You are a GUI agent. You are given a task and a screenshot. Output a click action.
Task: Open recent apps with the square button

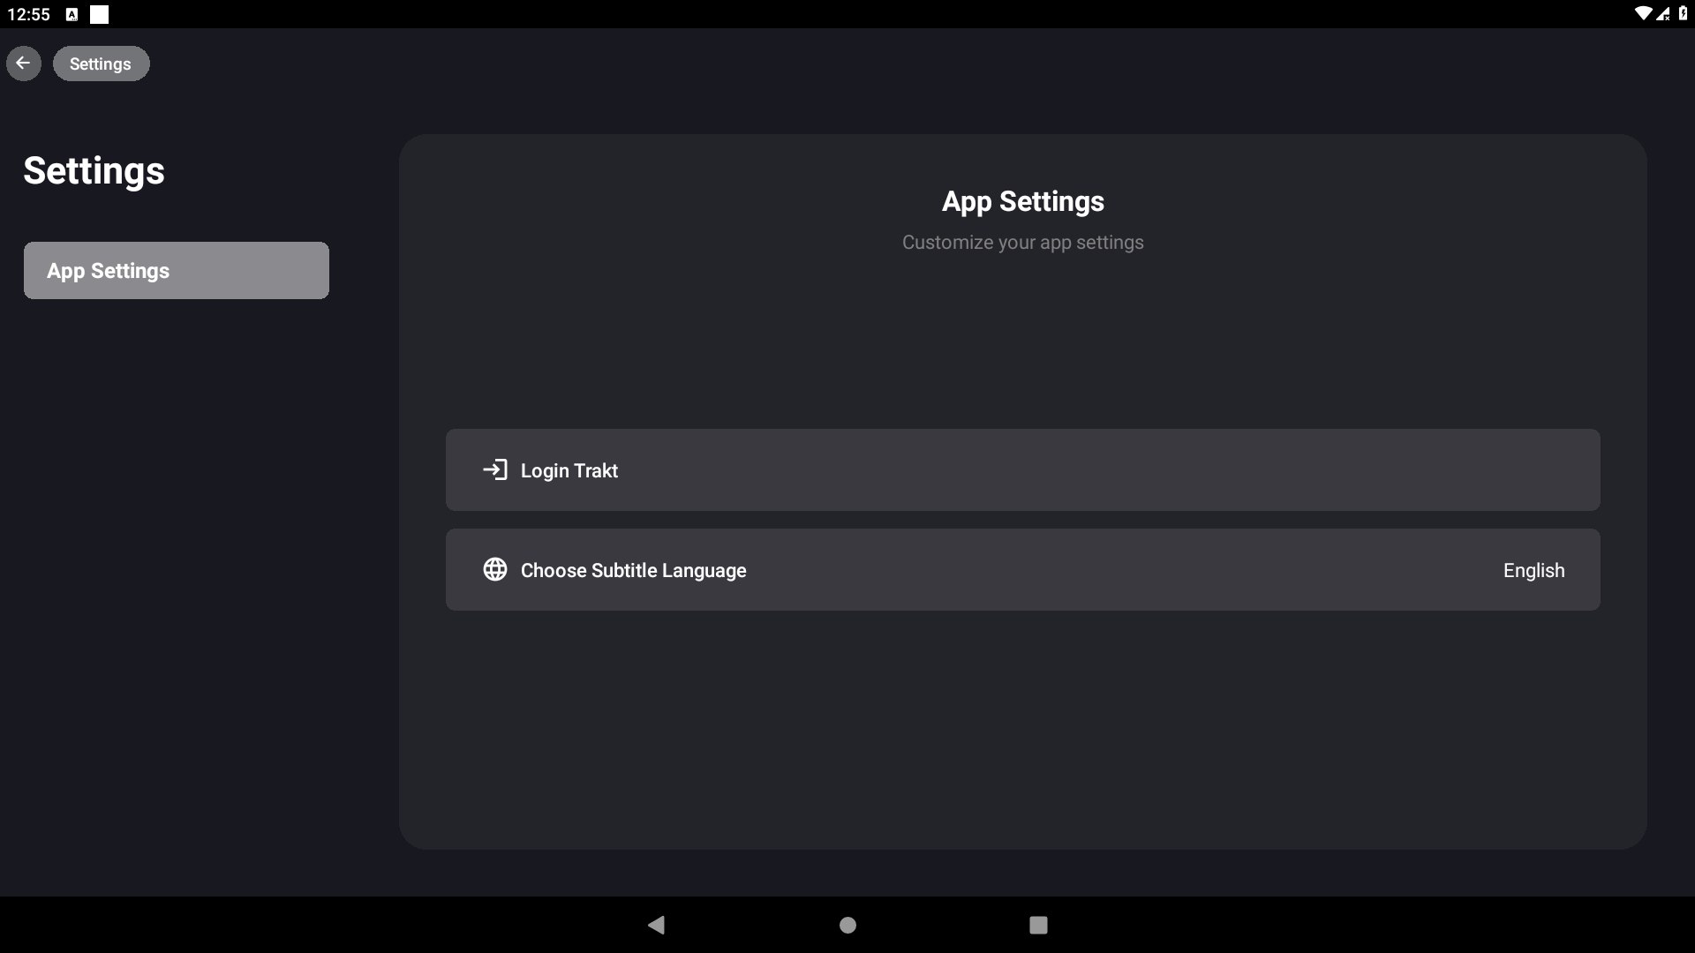point(1039,925)
